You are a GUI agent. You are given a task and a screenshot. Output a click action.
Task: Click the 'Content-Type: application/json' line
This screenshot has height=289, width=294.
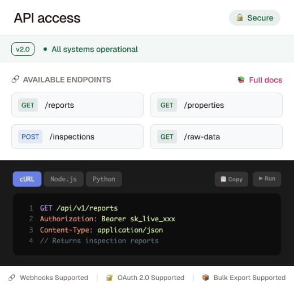(x=101, y=230)
